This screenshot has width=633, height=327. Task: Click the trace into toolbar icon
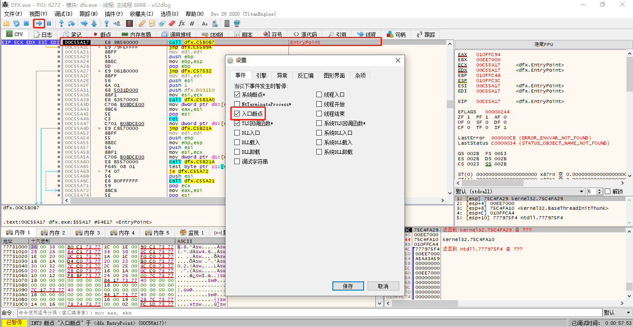[x=84, y=23]
